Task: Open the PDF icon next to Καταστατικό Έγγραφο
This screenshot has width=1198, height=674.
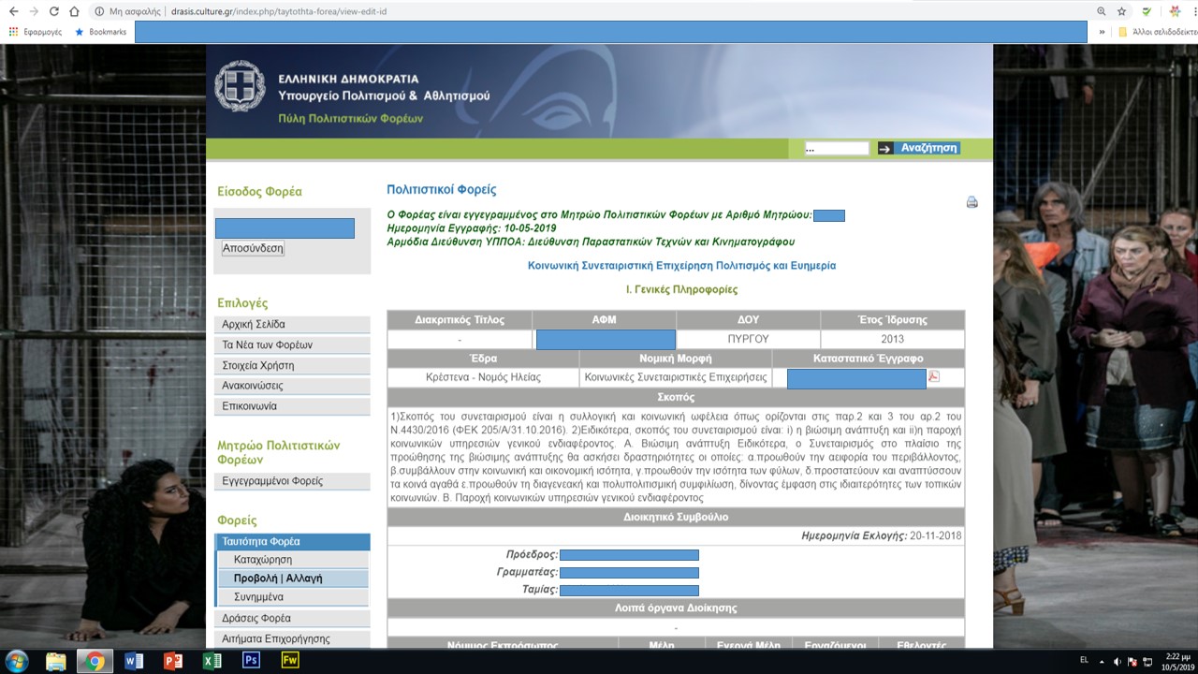Action: 933,377
